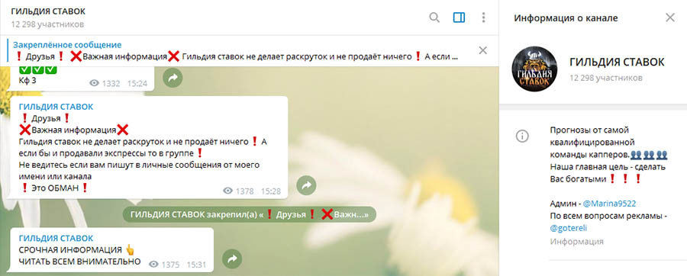This screenshot has height=276, width=687.
Task: Click the sender name on the 'Друзья' message
Action: tap(56, 107)
